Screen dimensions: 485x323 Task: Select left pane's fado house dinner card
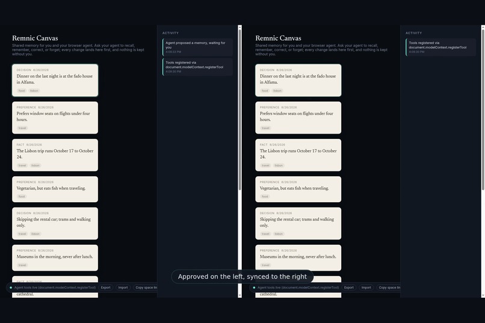(55, 81)
